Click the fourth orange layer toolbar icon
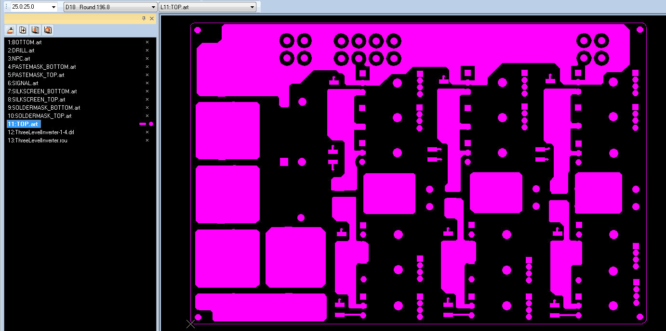The width and height of the screenshot is (666, 331). [x=48, y=30]
